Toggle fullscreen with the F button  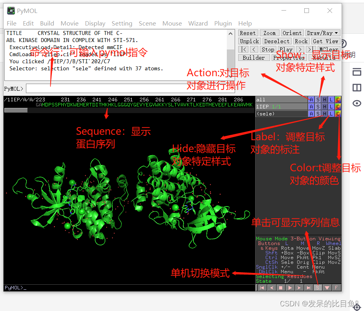coord(336,288)
